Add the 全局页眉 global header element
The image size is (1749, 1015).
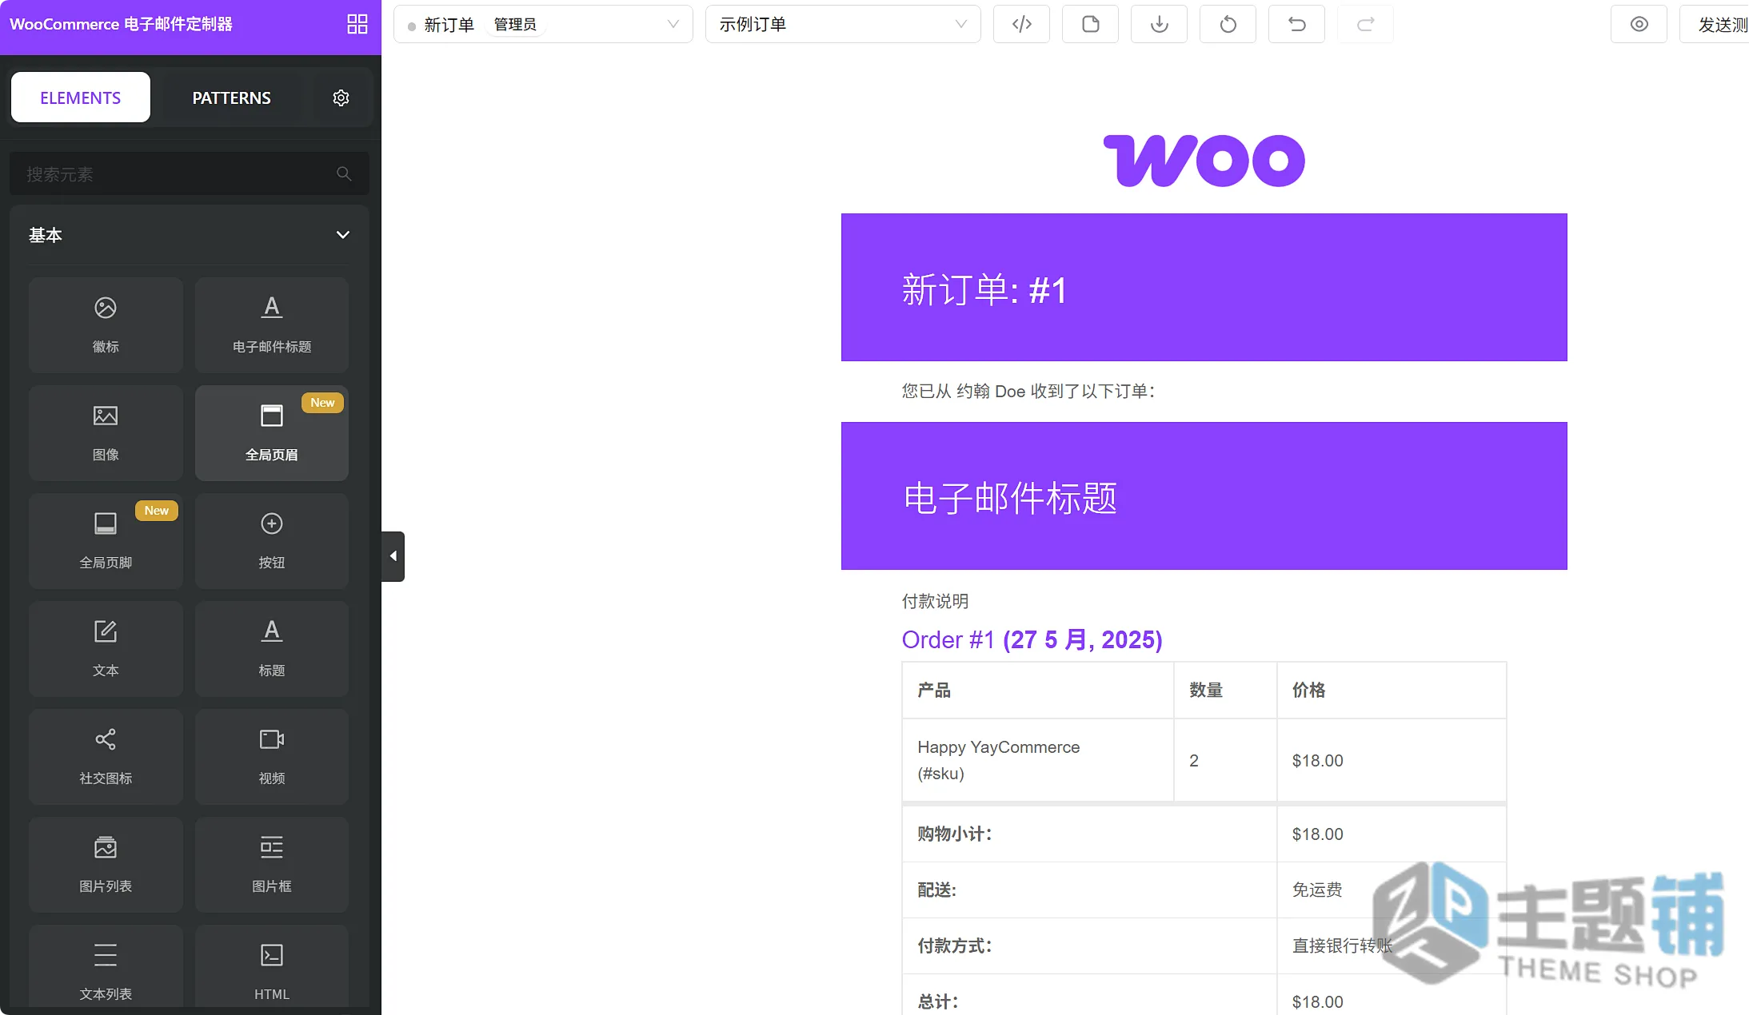pos(272,432)
